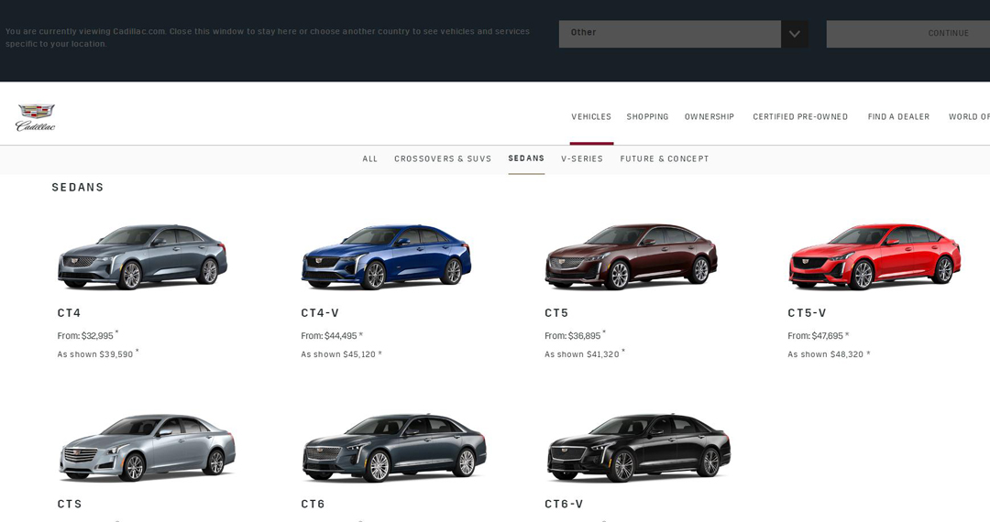This screenshot has height=522, width=990.
Task: Click the silver CTS sedan image
Action: point(147,447)
